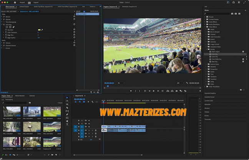Open playback resolution 1/2 dropdown
This screenshot has height=160, width=249.
pyautogui.click(x=181, y=83)
